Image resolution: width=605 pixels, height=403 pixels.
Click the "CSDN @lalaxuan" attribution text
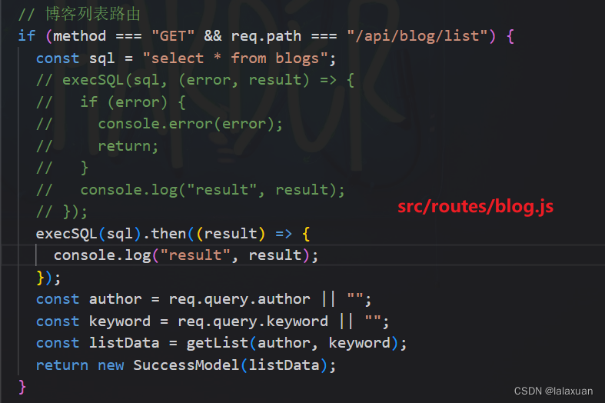click(553, 391)
